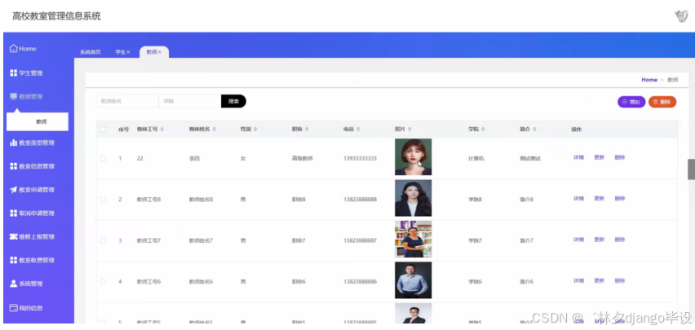This screenshot has width=695, height=330.
Task: Sort by 职称 column arrows
Action: point(307,130)
